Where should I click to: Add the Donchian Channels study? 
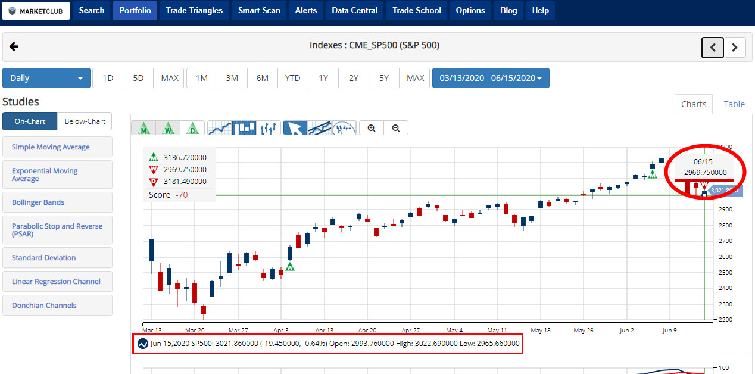tap(57, 306)
